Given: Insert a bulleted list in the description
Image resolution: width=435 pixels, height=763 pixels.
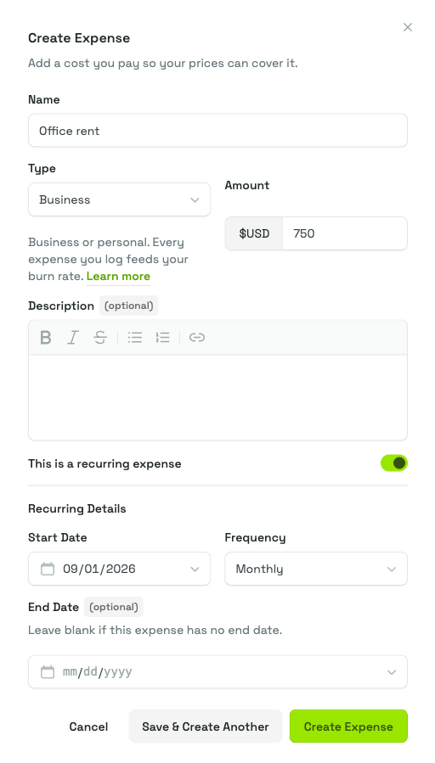Looking at the screenshot, I should coord(135,337).
